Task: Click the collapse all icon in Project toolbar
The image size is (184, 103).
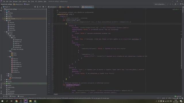Action: tap(40, 7)
